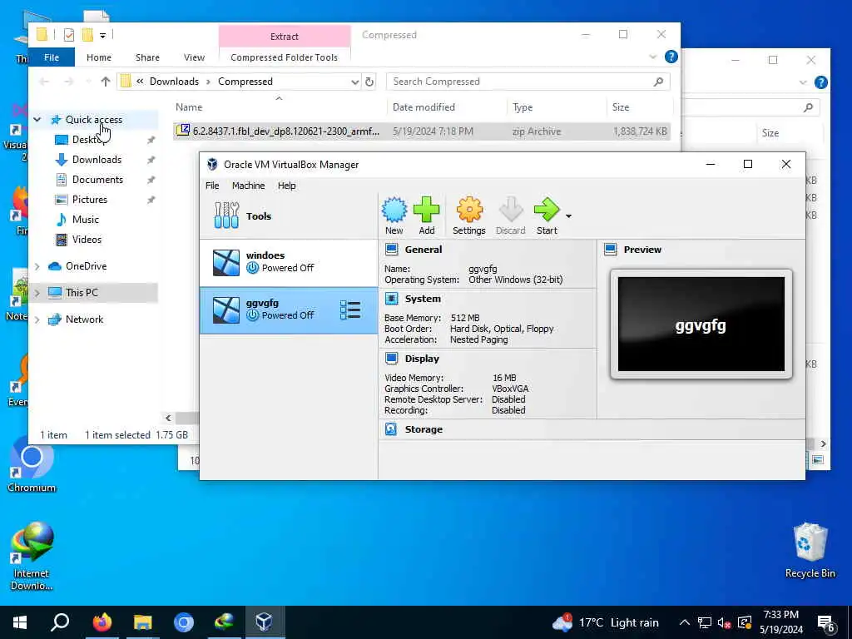
Task: Open Downloads in Quick access
Action: coord(97,159)
